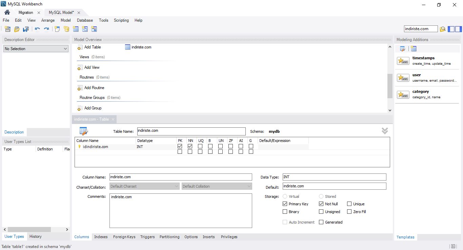
Task: Close the indiriste.com - Table editor tab
Action: coord(113,119)
